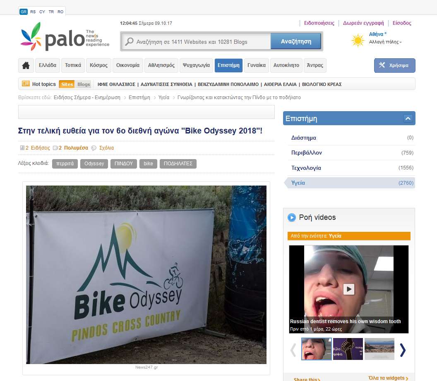437x381 pixels.
Task: Open the Οικονομία menu tab
Action: pyautogui.click(x=128, y=65)
